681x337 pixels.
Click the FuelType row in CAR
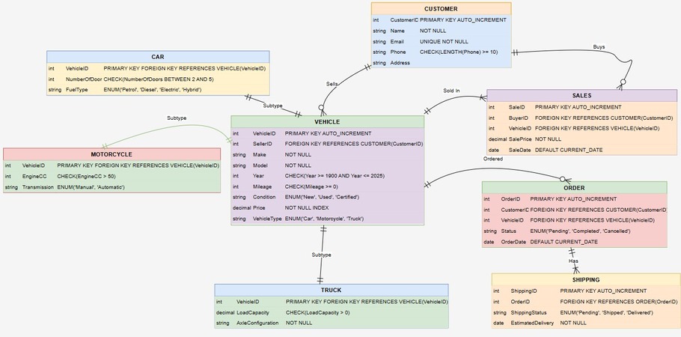[157, 90]
